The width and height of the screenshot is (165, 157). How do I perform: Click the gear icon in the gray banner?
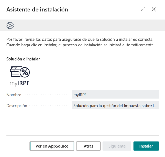coord(10,25)
